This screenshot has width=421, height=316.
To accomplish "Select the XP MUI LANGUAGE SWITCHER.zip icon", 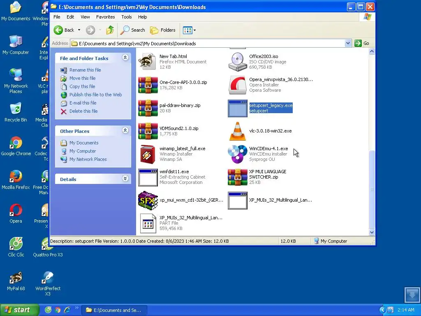I will coord(237,177).
